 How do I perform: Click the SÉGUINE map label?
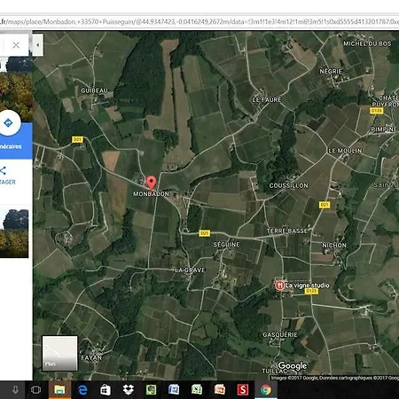click(226, 245)
